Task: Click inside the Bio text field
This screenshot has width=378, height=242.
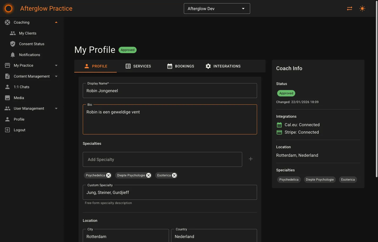Action: point(170,119)
